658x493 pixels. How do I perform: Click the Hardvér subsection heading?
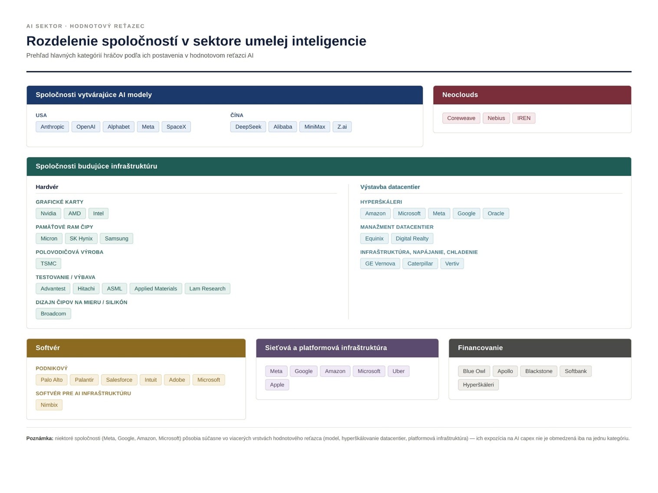47,187
